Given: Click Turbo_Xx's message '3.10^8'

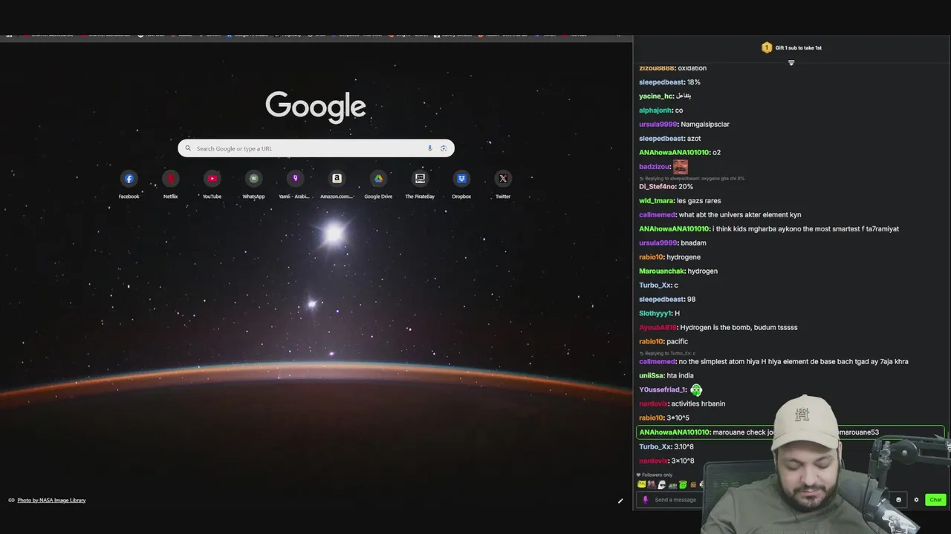Looking at the screenshot, I should [x=684, y=447].
